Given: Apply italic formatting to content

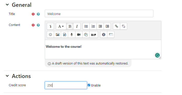Looking at the screenshot, I should [x=77, y=26].
